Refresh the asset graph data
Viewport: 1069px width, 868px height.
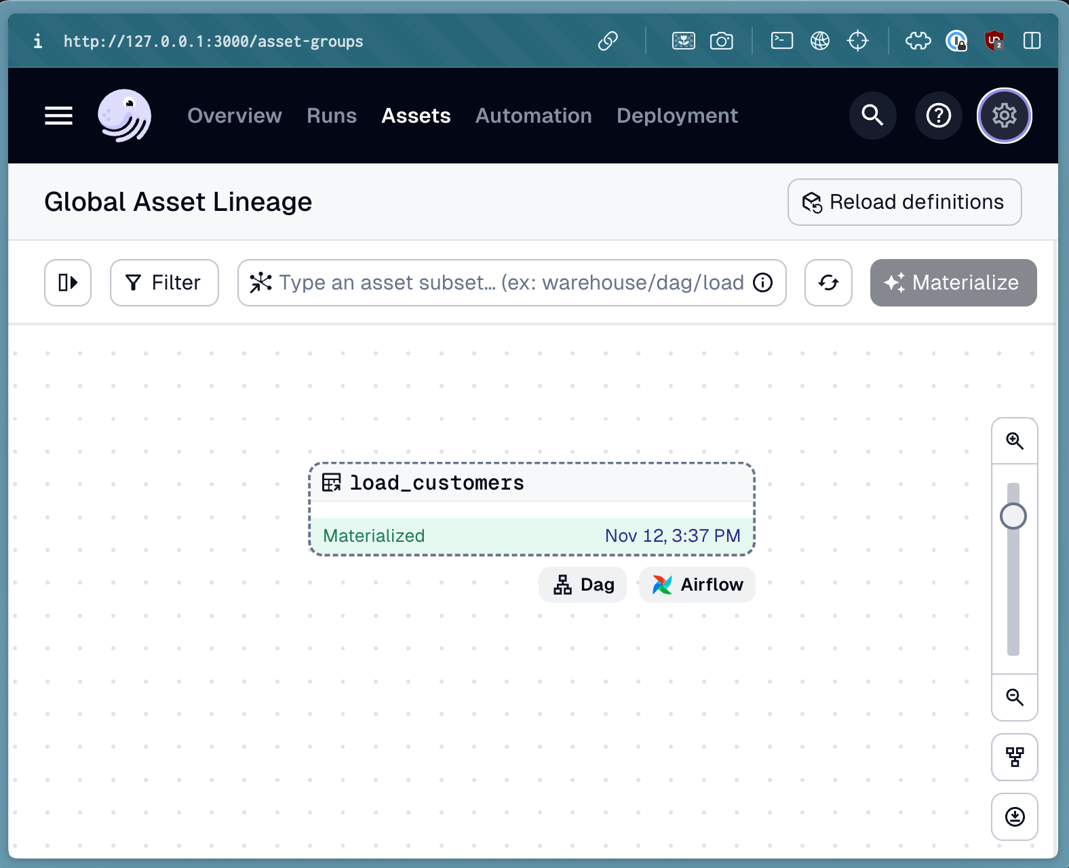(x=828, y=283)
